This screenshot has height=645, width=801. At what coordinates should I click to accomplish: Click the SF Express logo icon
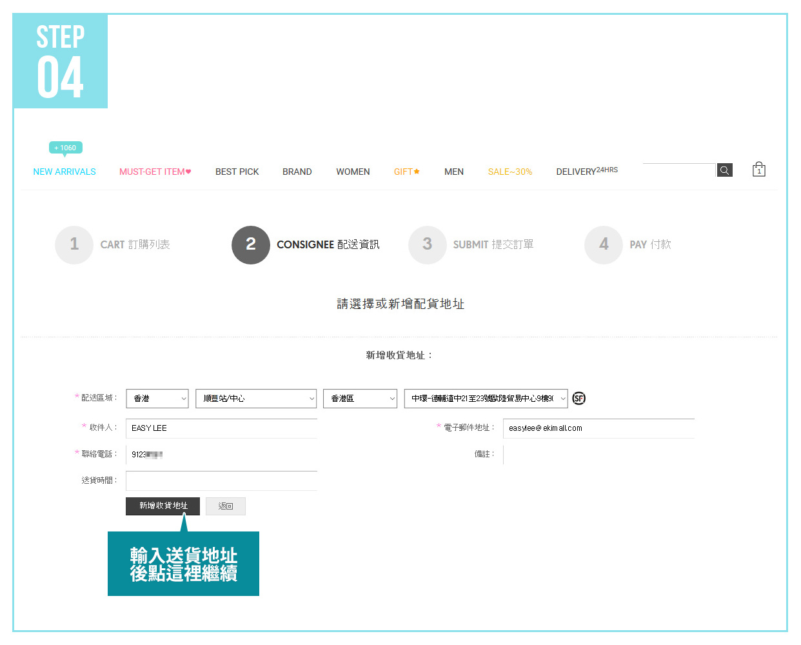(578, 399)
